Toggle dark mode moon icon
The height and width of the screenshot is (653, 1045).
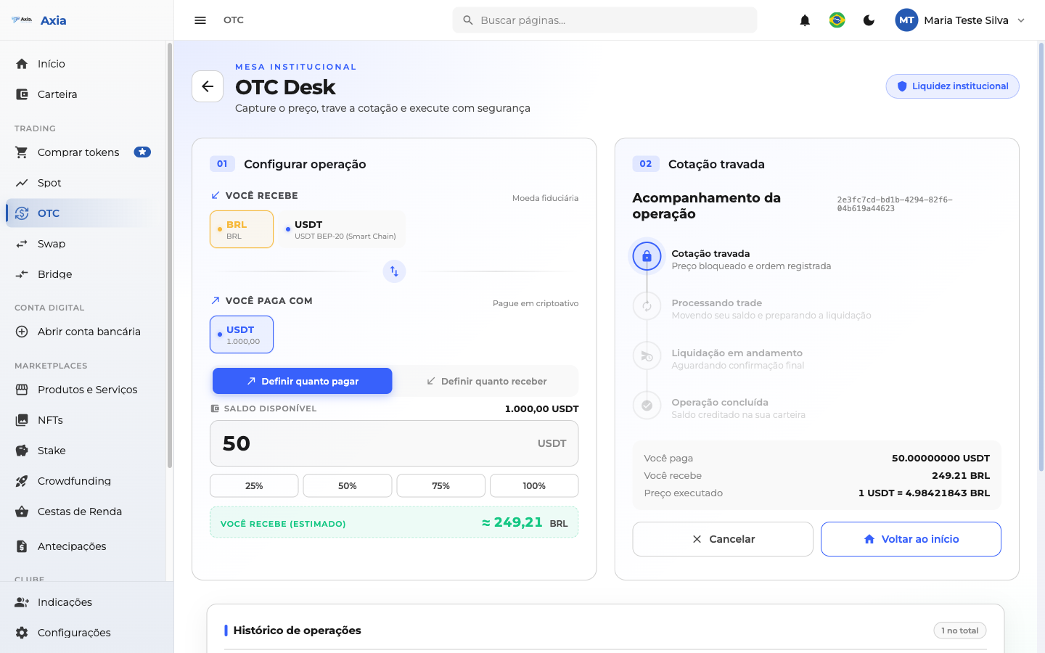[x=869, y=20]
